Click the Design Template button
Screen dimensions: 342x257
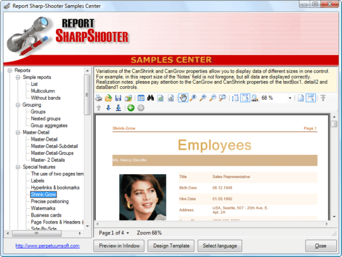171,246
